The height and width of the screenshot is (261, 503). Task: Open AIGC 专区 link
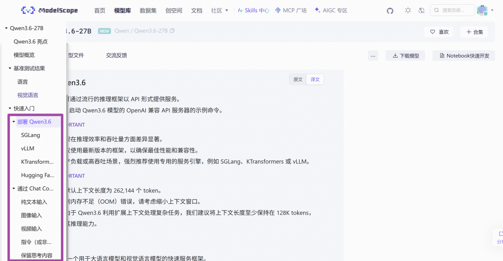click(x=331, y=10)
